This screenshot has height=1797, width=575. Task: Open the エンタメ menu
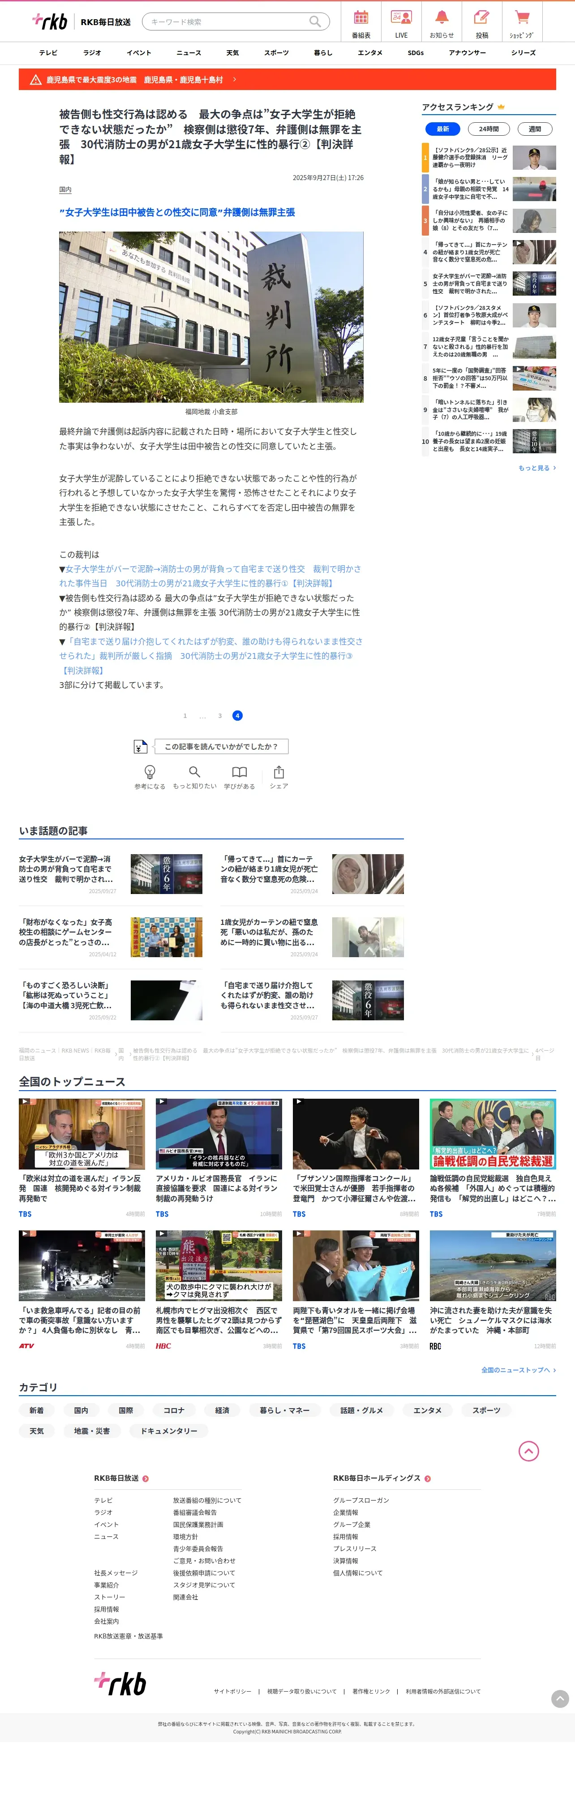[370, 52]
